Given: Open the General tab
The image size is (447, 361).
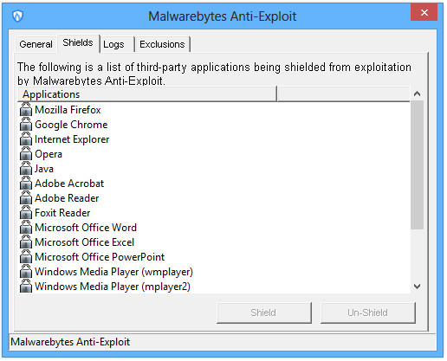Looking at the screenshot, I should 36,44.
